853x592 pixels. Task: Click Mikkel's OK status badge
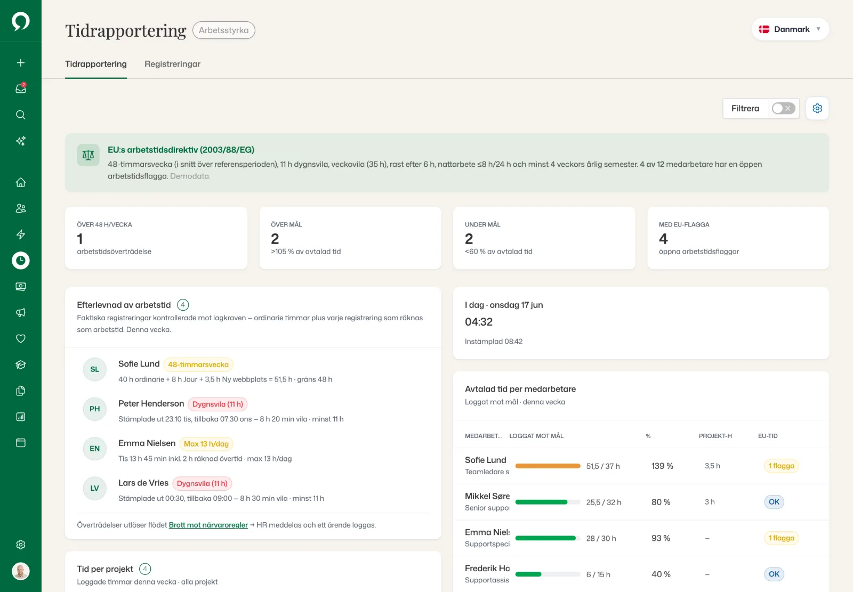[x=774, y=502]
